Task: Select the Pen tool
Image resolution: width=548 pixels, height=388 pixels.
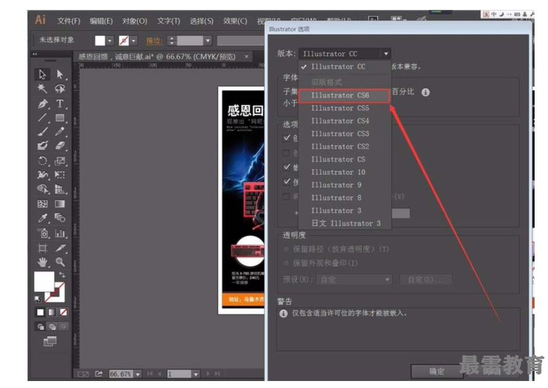Action: [42, 103]
